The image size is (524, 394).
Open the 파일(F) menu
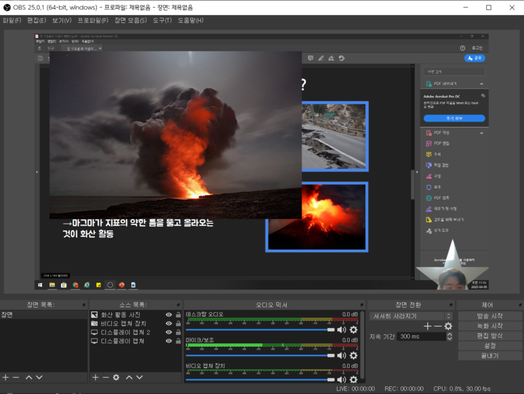point(12,20)
